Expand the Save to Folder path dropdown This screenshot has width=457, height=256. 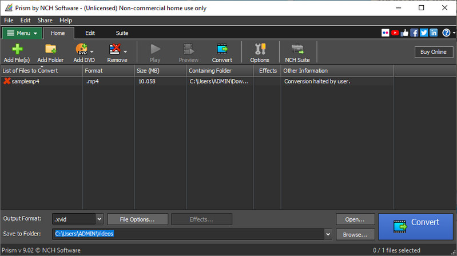(328, 234)
